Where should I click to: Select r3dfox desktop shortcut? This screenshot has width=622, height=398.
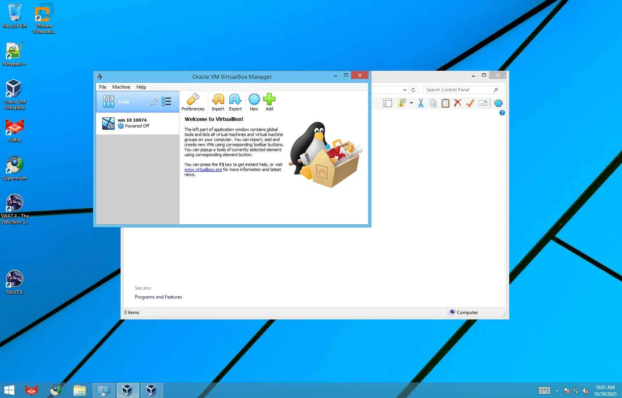(15, 130)
